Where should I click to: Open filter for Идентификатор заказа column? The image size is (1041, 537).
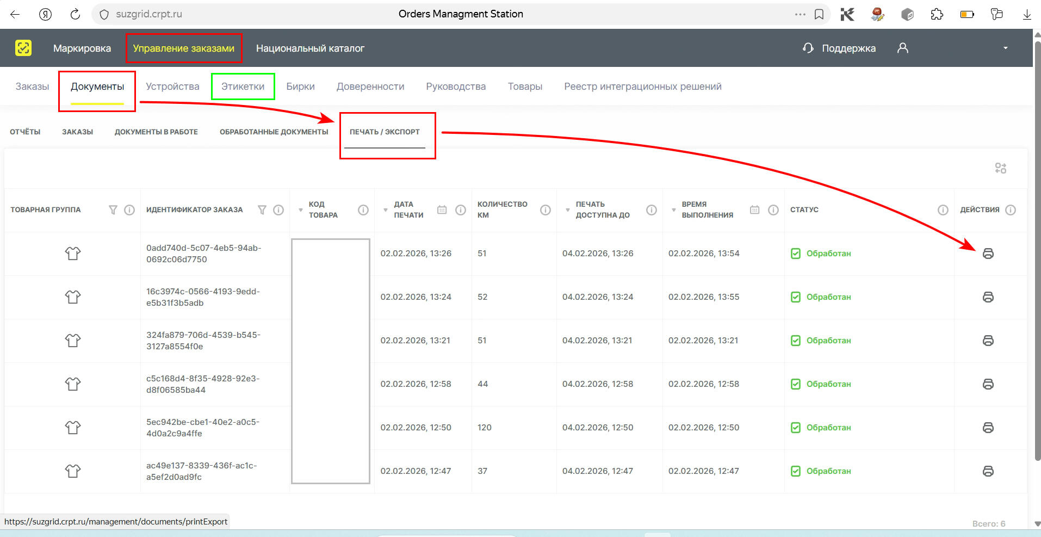tap(262, 210)
